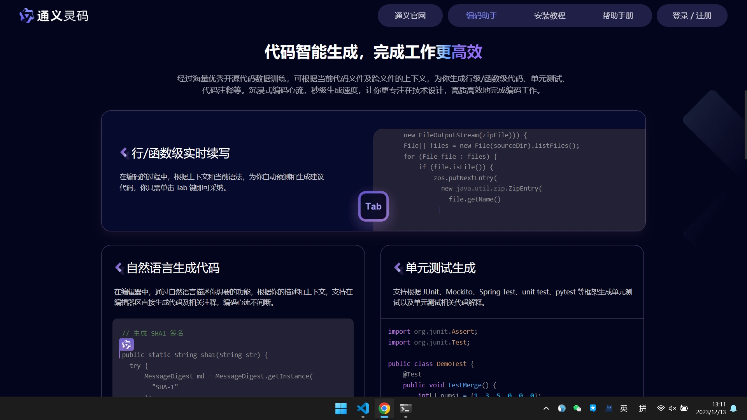Open Visual Studio Code from taskbar
This screenshot has width=747, height=420.
coord(363,408)
